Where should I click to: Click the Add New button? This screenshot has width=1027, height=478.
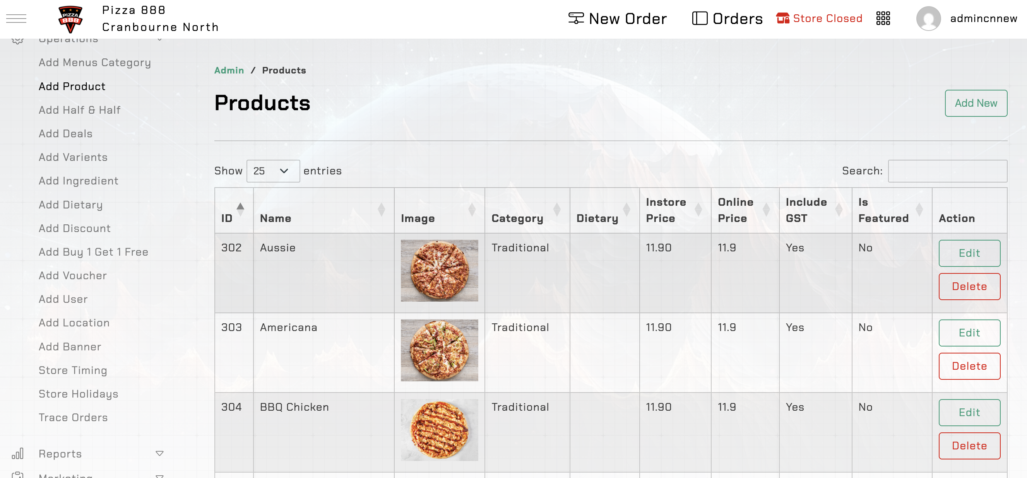pos(976,103)
